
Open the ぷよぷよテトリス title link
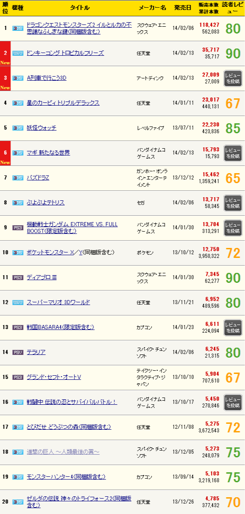[45, 203]
